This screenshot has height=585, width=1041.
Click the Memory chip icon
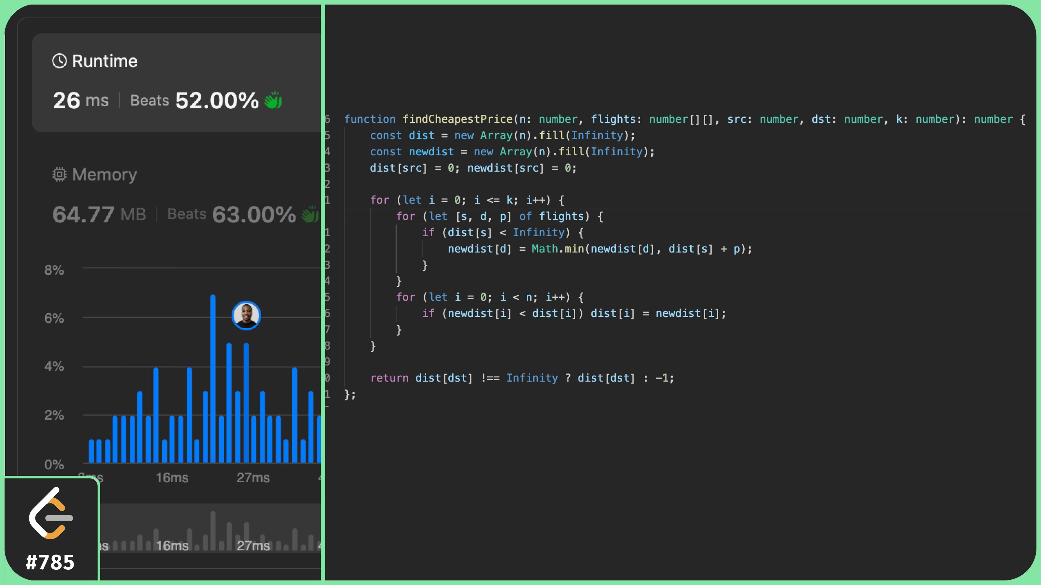tap(60, 175)
